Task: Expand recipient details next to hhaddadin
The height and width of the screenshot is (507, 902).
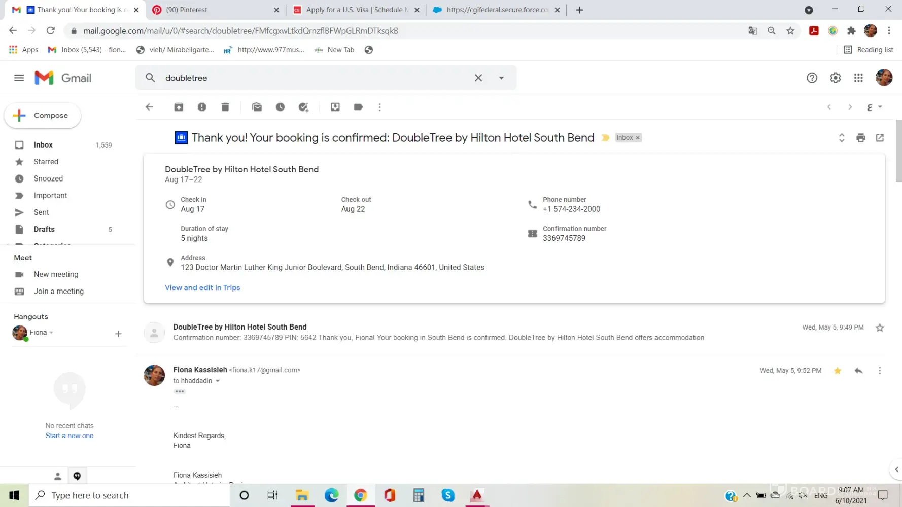Action: click(x=218, y=381)
